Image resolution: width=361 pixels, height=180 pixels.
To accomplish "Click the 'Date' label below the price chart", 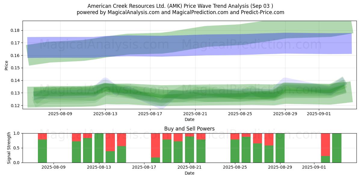I will 190,119.
